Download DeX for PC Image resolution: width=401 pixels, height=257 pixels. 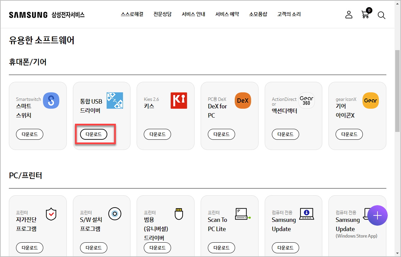click(x=221, y=134)
